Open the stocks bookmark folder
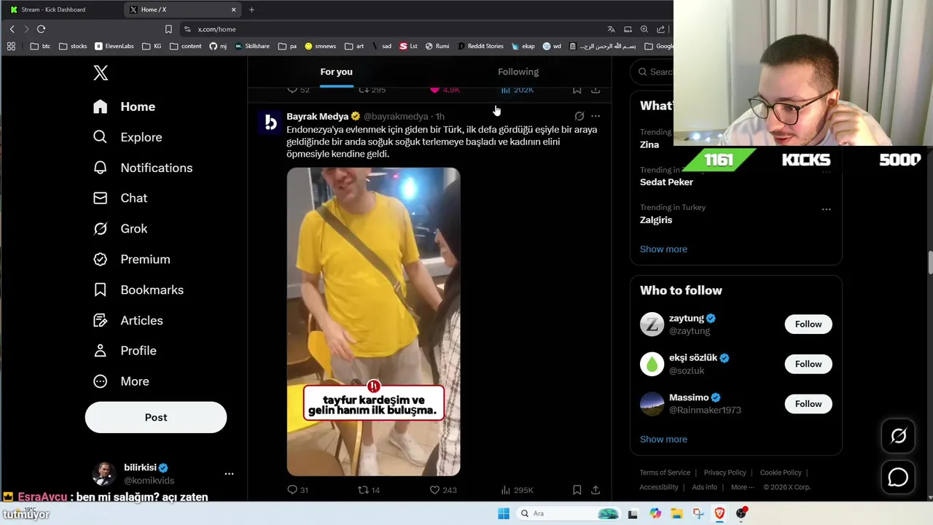933x525 pixels. coord(73,46)
